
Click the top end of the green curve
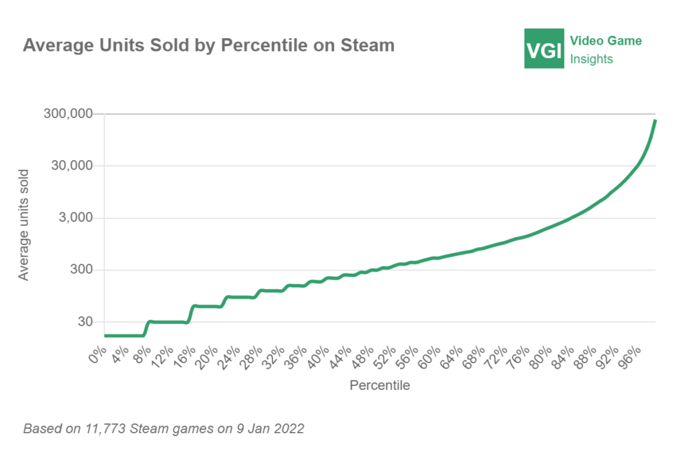point(655,121)
